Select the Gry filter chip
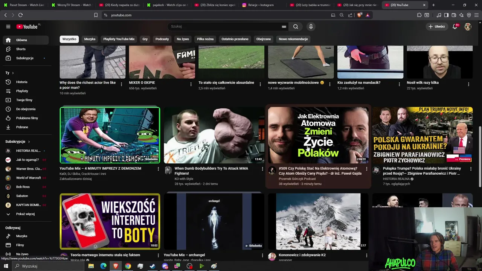Screen dimensions: 482x271 (145, 39)
